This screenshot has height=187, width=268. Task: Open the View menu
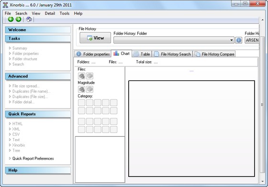(x=36, y=13)
